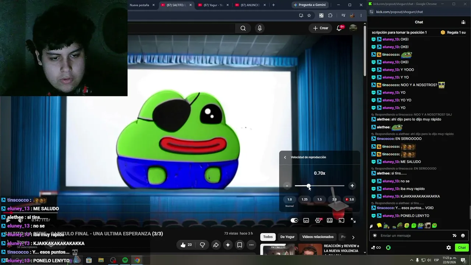
Task: Click the ESP input language indicator
Action: coord(436,260)
